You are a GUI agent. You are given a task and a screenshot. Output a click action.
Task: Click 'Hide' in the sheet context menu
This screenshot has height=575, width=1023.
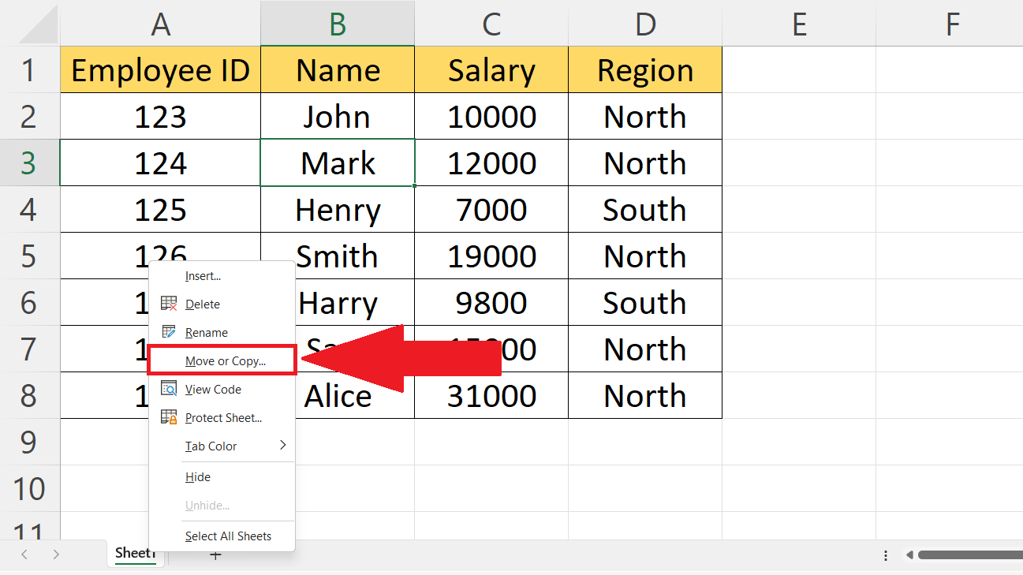point(198,476)
